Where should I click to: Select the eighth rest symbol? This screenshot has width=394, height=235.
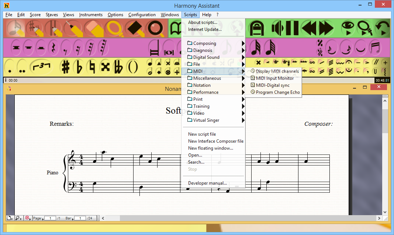tap(66, 47)
